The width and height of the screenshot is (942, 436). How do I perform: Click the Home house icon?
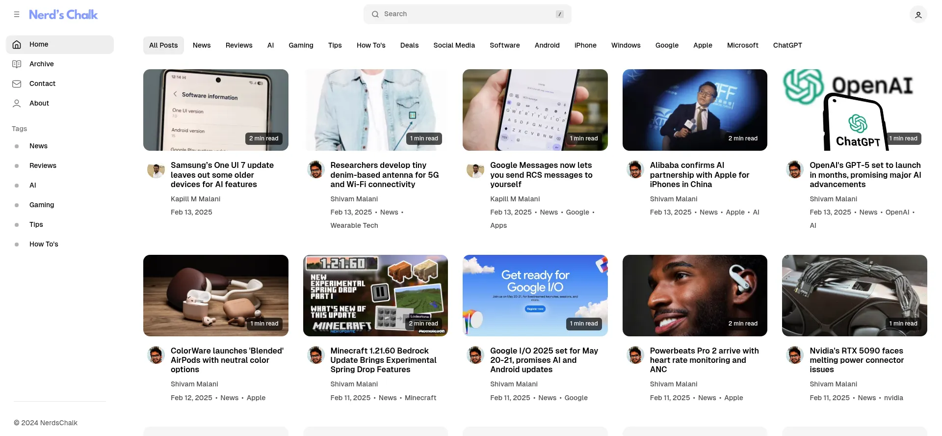coord(17,45)
